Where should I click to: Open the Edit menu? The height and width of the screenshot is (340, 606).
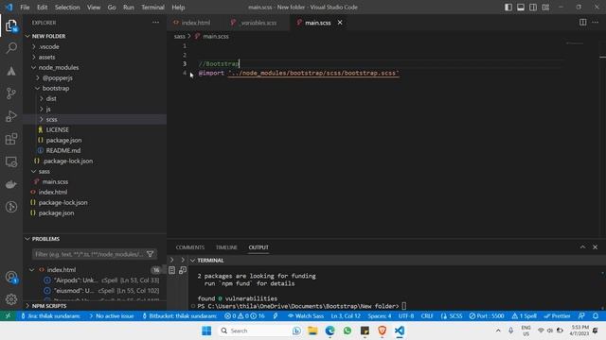pyautogui.click(x=42, y=7)
